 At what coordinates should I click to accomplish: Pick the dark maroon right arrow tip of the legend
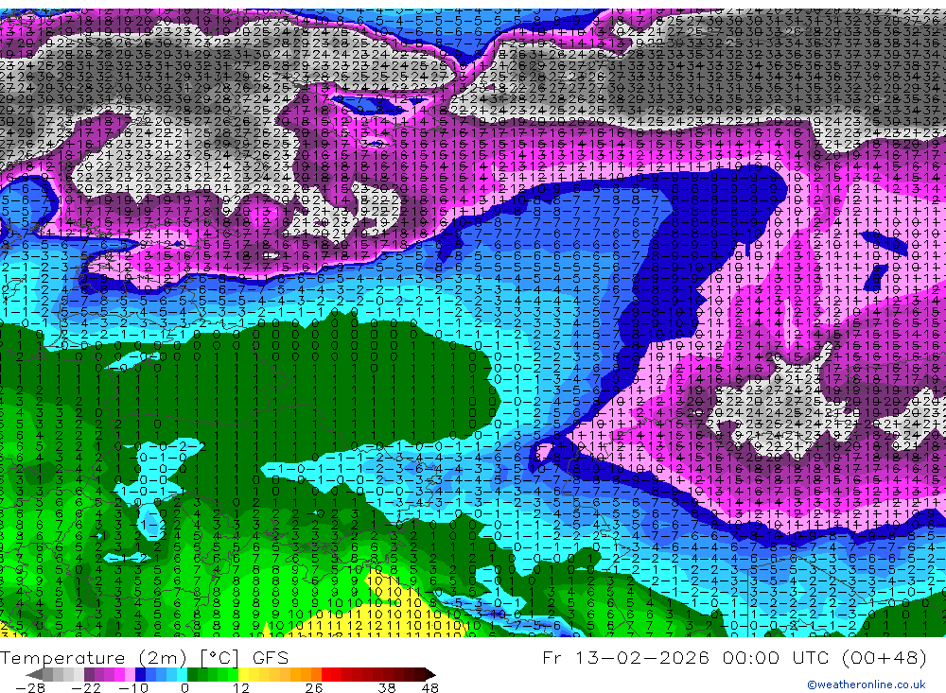(x=430, y=675)
